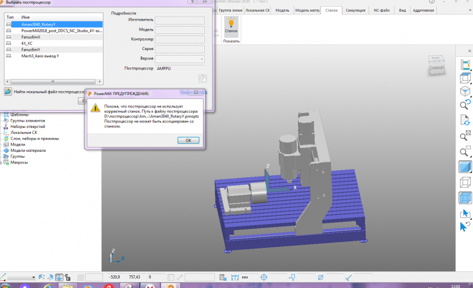Select Aman3040_RotaryY postprocessor in the list
The width and height of the screenshot is (473, 288).
(x=38, y=25)
